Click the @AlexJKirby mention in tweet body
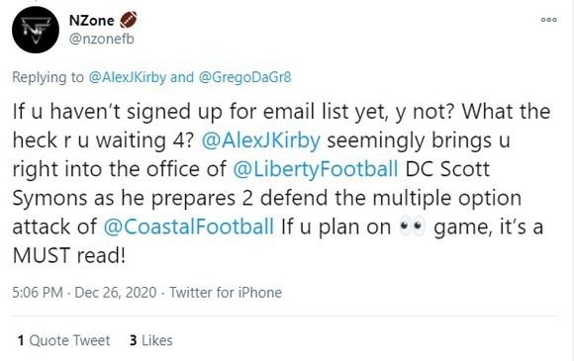 [x=260, y=140]
